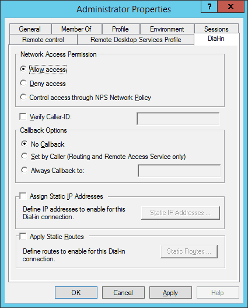The image size is (248, 308).
Task: Switch to Remote control tab
Action: tap(43, 40)
